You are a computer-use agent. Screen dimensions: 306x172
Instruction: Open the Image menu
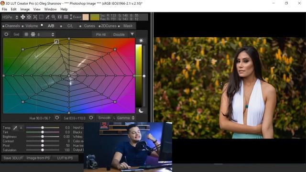(25, 9)
